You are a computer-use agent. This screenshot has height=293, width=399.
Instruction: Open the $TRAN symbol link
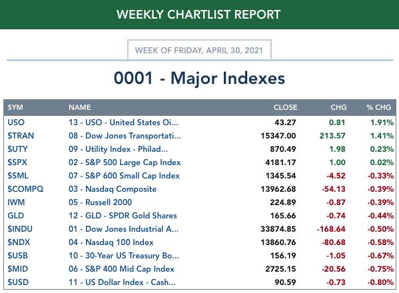click(21, 136)
